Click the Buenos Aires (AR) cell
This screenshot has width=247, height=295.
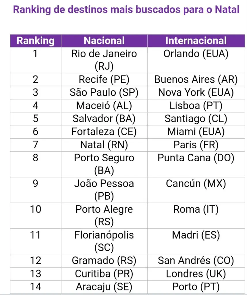196,80
